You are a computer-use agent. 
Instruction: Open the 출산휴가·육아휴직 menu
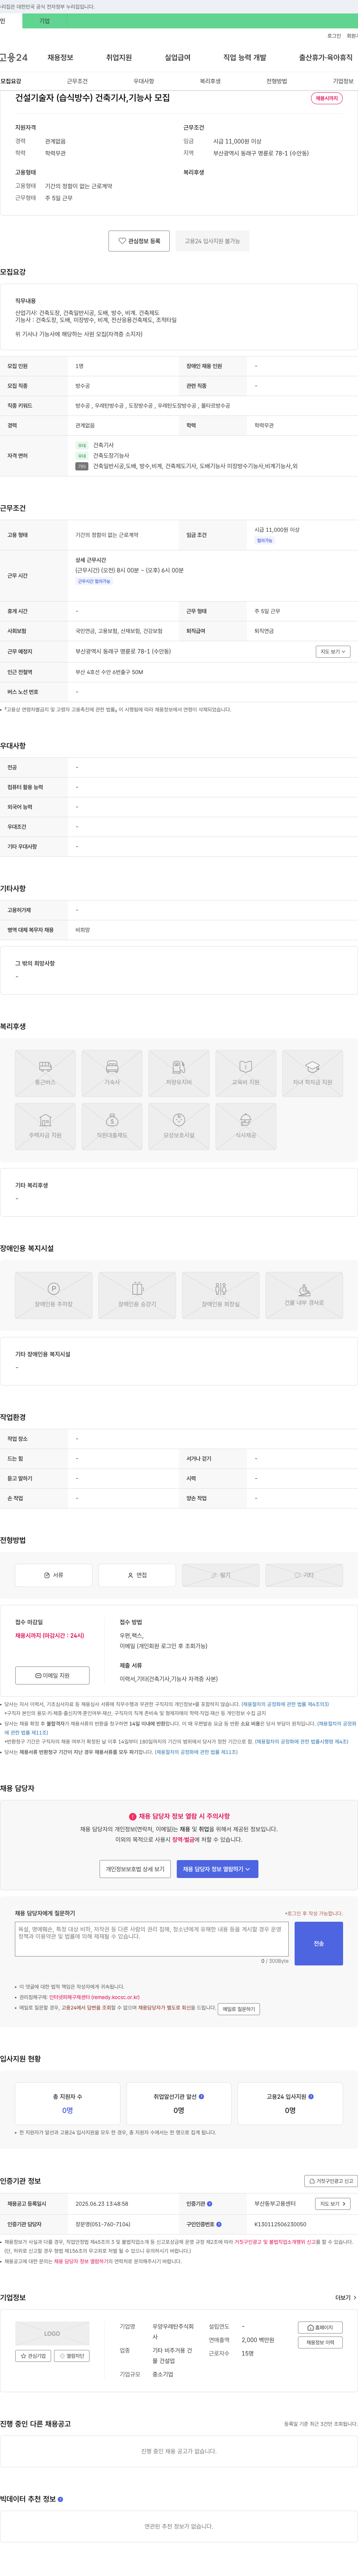click(x=326, y=58)
